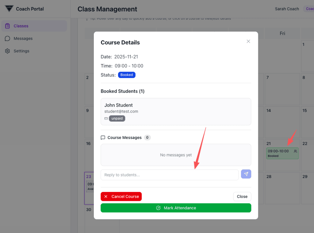
Task: Click the send message paper plane icon
Action: point(246,174)
